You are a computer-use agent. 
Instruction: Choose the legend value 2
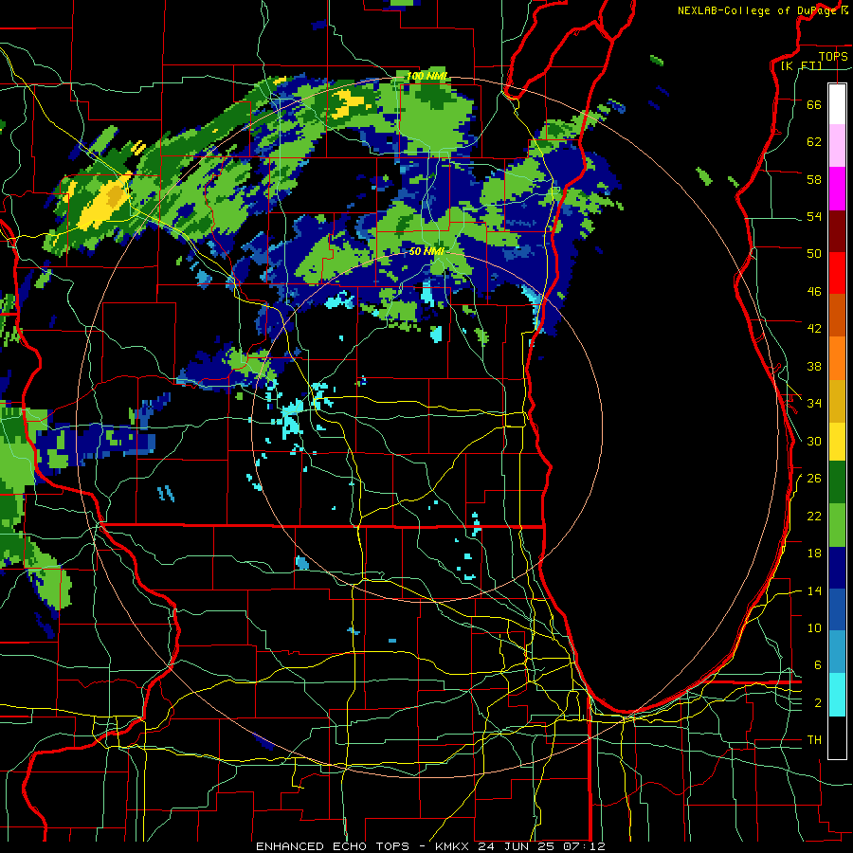pyautogui.click(x=818, y=703)
